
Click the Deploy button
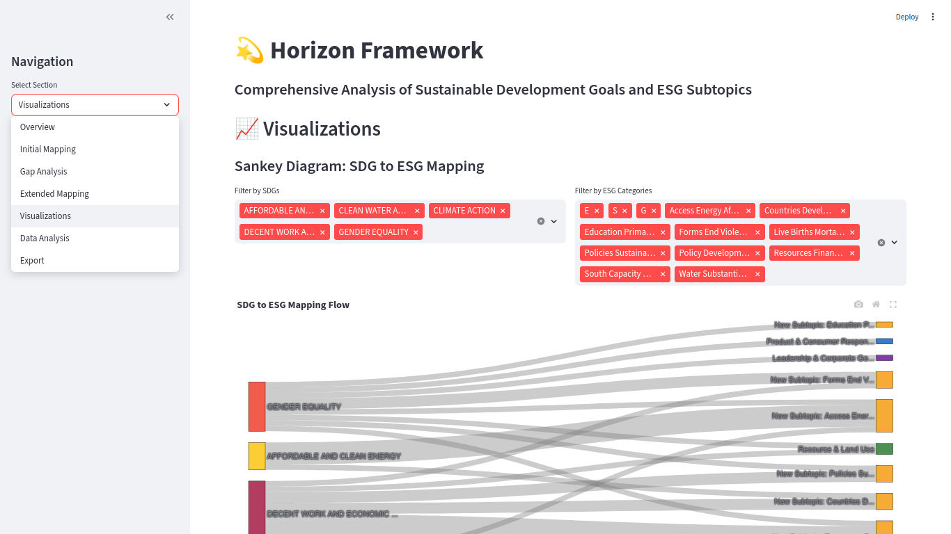906,17
